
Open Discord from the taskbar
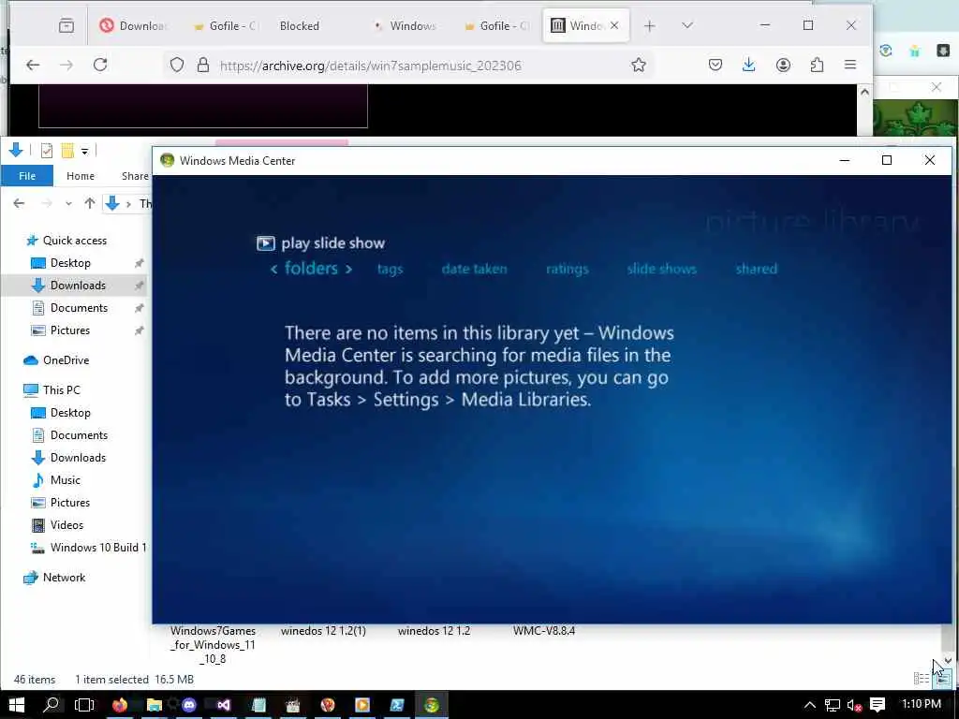[189, 705]
